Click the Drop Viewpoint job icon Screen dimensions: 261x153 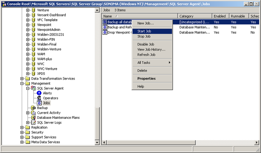click(x=105, y=32)
